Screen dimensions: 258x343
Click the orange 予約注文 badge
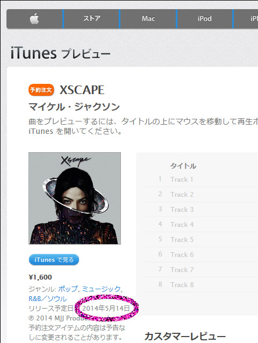(x=41, y=90)
